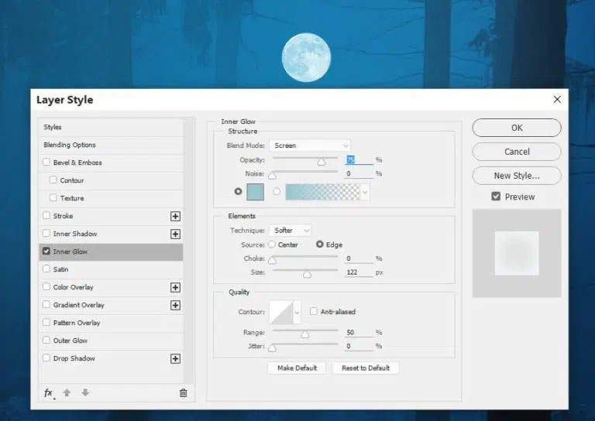Add another Inner Shadow with plus icon

175,234
